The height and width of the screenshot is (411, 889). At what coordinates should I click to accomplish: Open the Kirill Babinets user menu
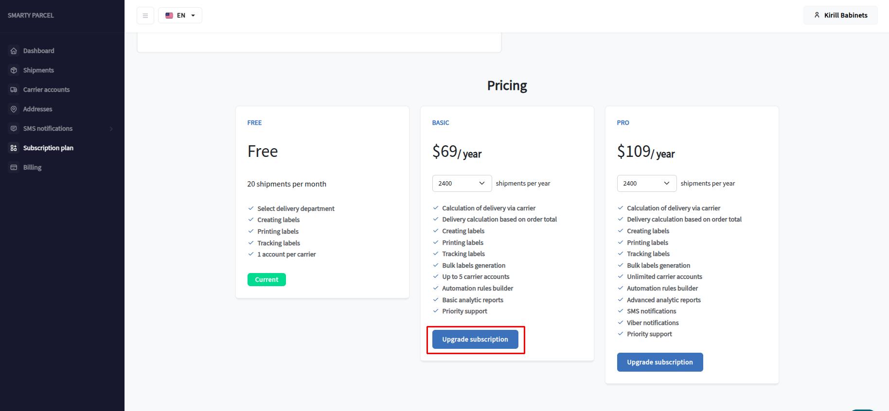pyautogui.click(x=840, y=15)
